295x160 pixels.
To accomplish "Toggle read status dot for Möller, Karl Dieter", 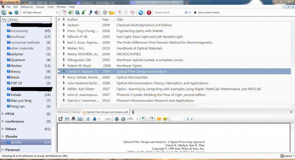I will (59, 89).
